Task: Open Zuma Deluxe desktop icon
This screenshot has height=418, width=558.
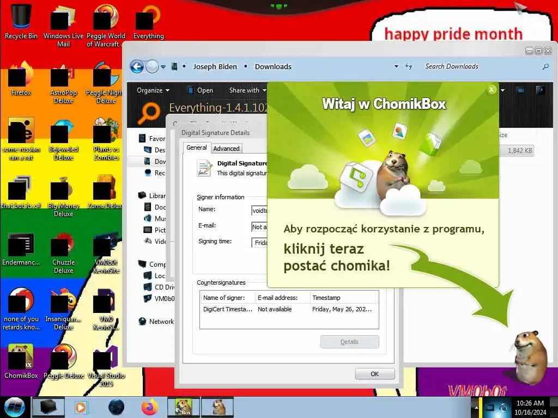Action: point(104,192)
